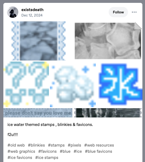Open the #web resources tag
The image size is (145, 162).
(99, 145)
